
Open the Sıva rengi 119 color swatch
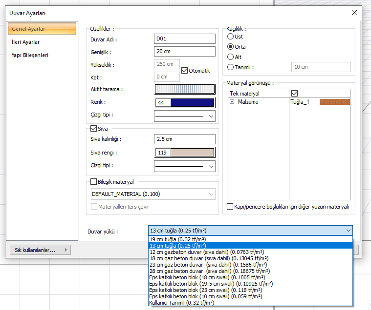pyautogui.click(x=185, y=153)
